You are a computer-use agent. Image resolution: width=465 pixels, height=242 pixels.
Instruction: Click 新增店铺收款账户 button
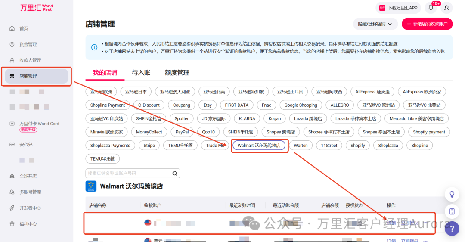pyautogui.click(x=427, y=24)
